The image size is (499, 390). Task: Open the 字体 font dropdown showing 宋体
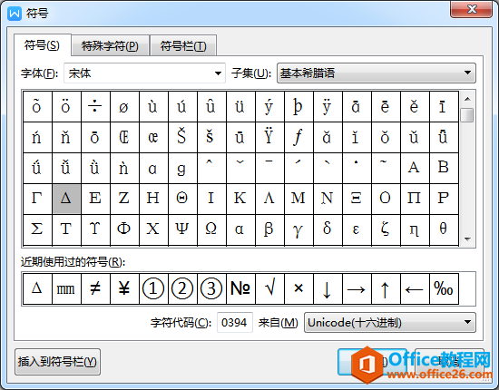click(x=145, y=73)
